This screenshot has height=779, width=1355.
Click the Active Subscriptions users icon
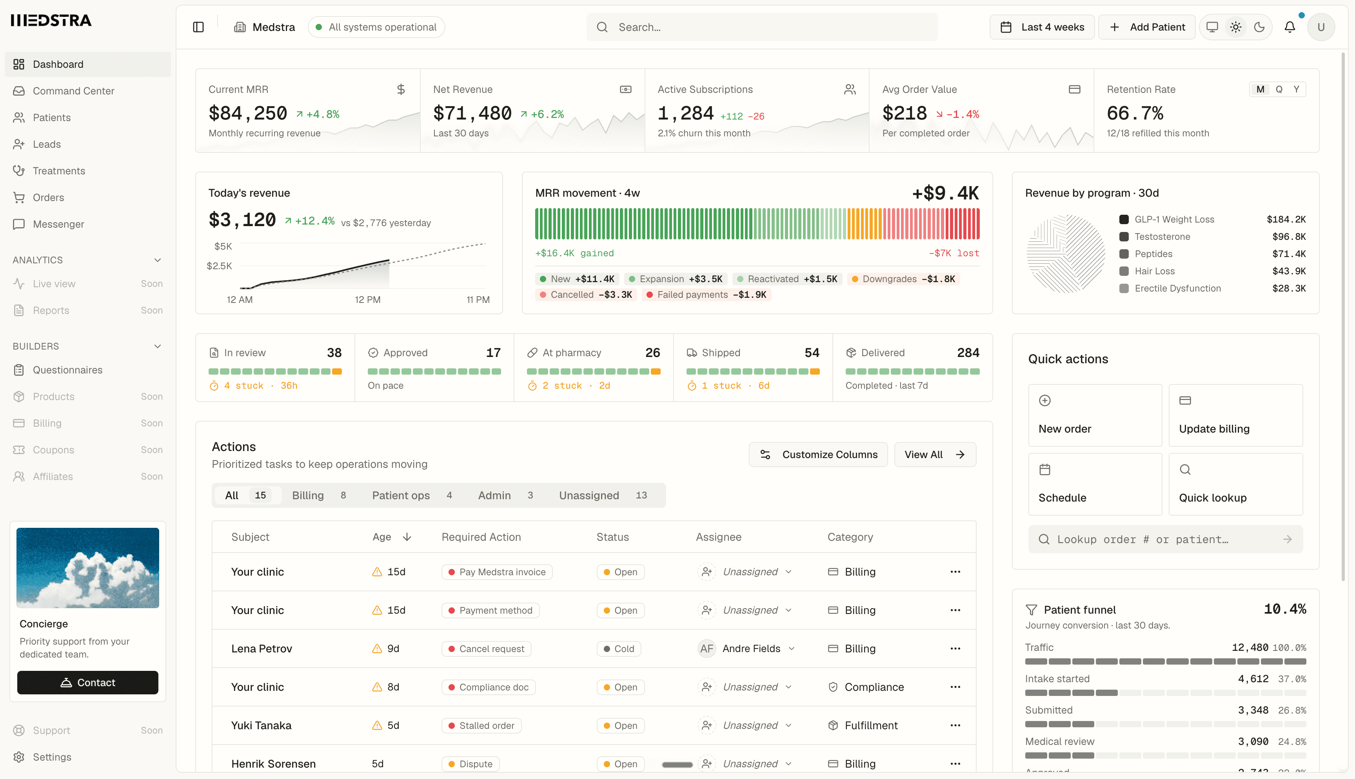pos(850,89)
